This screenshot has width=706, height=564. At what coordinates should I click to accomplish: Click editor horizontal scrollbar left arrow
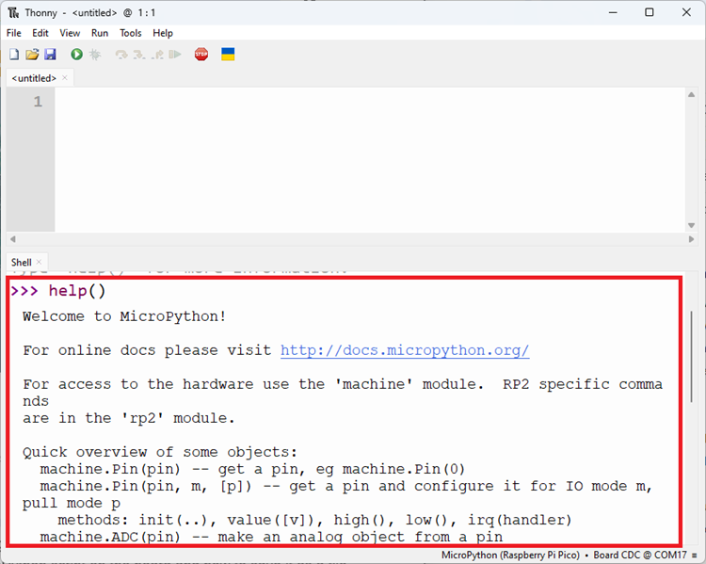pyautogui.click(x=12, y=239)
